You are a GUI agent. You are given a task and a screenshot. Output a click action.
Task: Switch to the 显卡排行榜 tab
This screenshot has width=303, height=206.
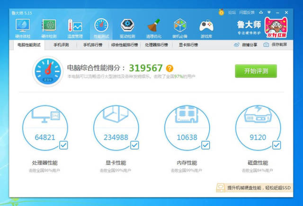pyautogui.click(x=188, y=45)
